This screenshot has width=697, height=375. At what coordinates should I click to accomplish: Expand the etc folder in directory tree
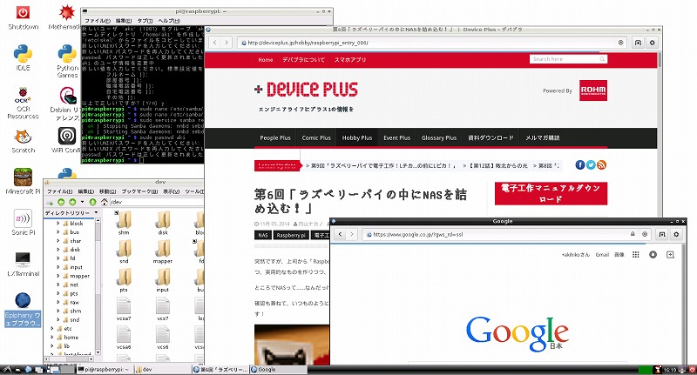[x=52, y=328]
